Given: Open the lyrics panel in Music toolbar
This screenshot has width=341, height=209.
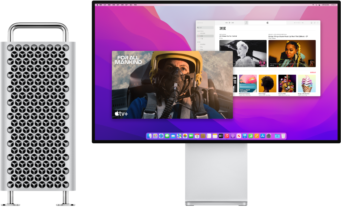Looking at the screenshot, I should coord(315,23).
